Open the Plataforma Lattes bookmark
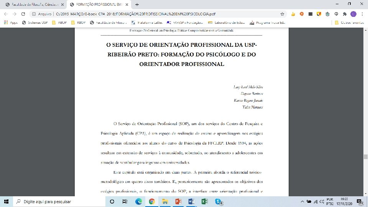 (147, 23)
